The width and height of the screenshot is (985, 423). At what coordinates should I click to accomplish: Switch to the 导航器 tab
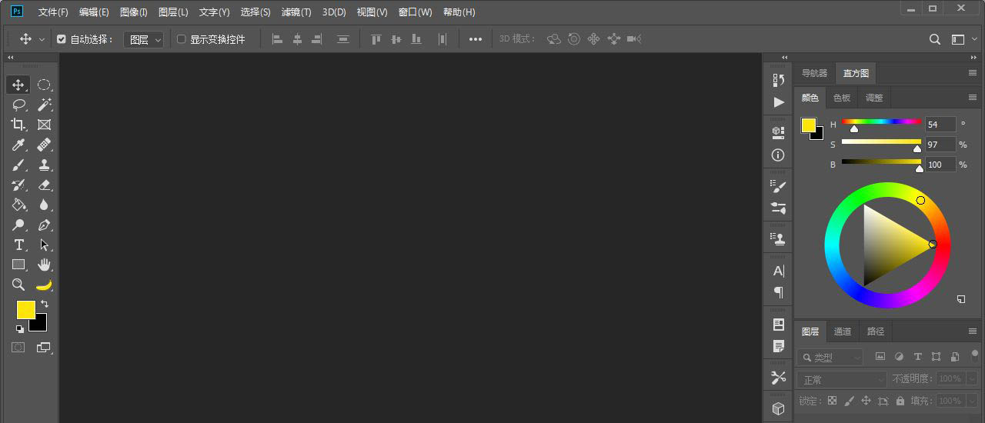(814, 73)
